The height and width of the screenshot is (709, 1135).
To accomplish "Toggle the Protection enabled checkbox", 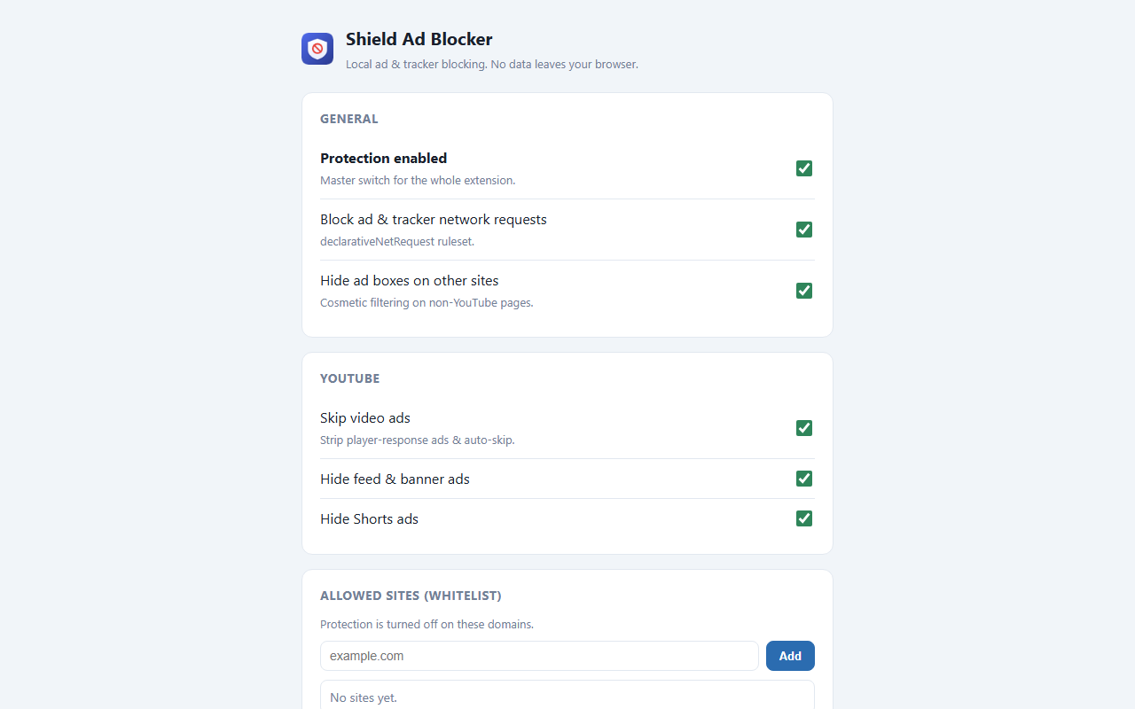I will click(x=804, y=168).
